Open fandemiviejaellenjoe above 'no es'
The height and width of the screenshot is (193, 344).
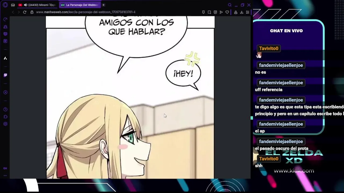click(x=281, y=65)
